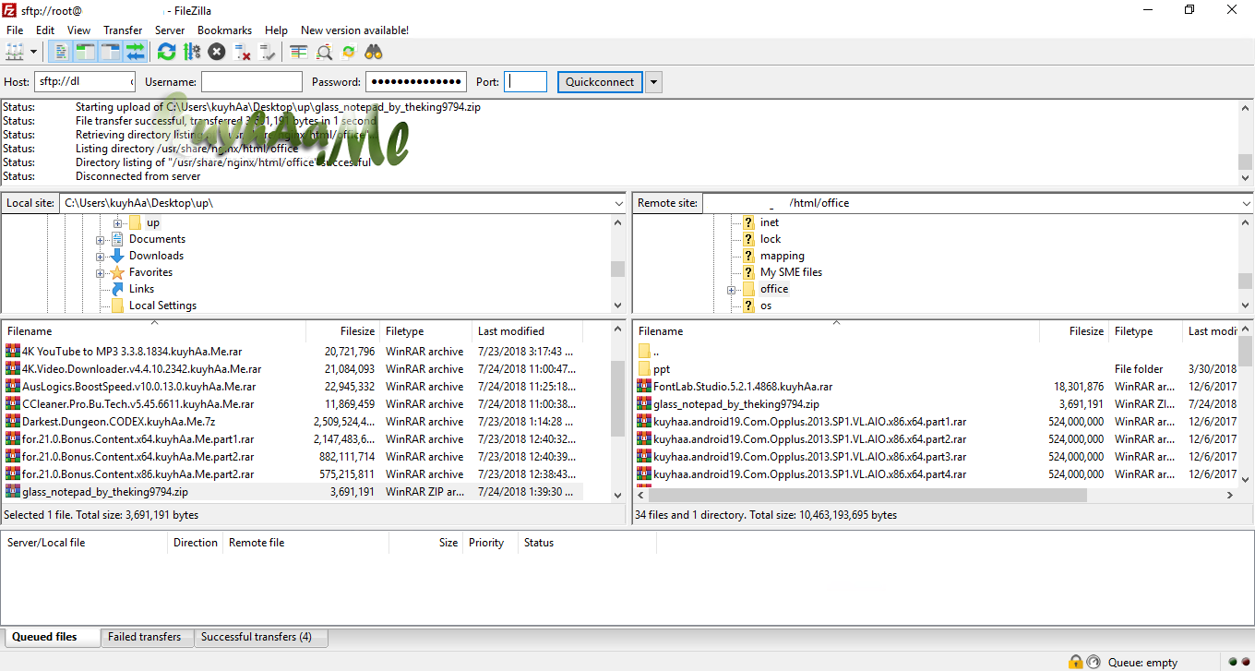Image resolution: width=1255 pixels, height=671 pixels.
Task: Toggle synchronized browsing
Action: point(349,52)
